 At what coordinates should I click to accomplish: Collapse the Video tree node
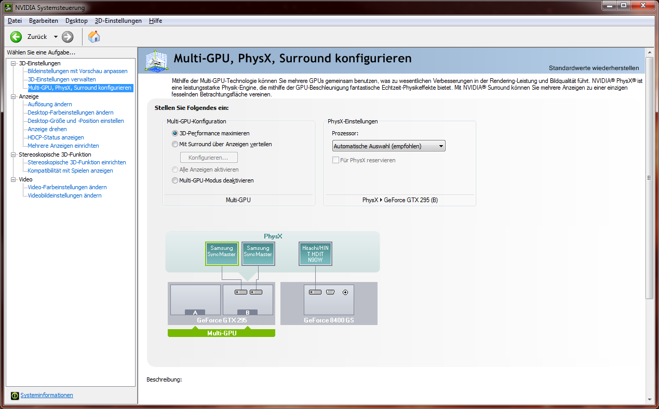click(14, 179)
